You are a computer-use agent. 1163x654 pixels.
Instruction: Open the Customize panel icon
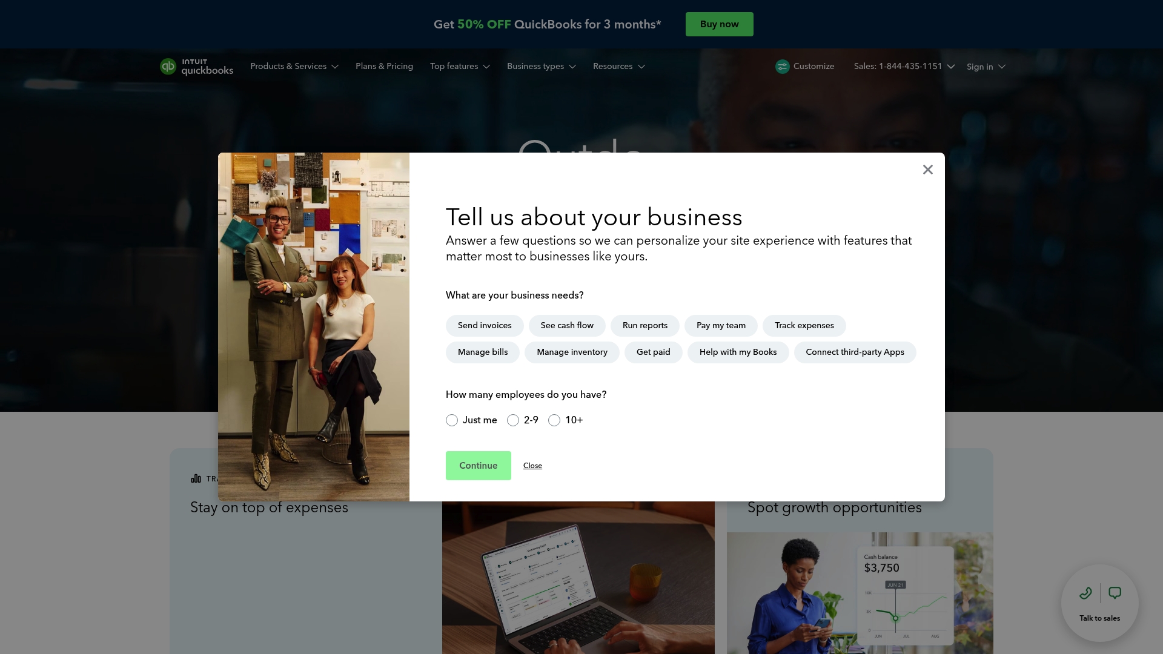click(x=782, y=67)
